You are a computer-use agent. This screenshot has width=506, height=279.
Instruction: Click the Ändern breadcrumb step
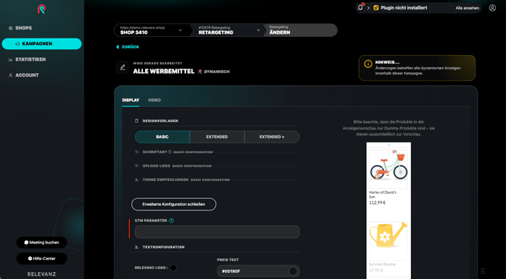click(301, 30)
